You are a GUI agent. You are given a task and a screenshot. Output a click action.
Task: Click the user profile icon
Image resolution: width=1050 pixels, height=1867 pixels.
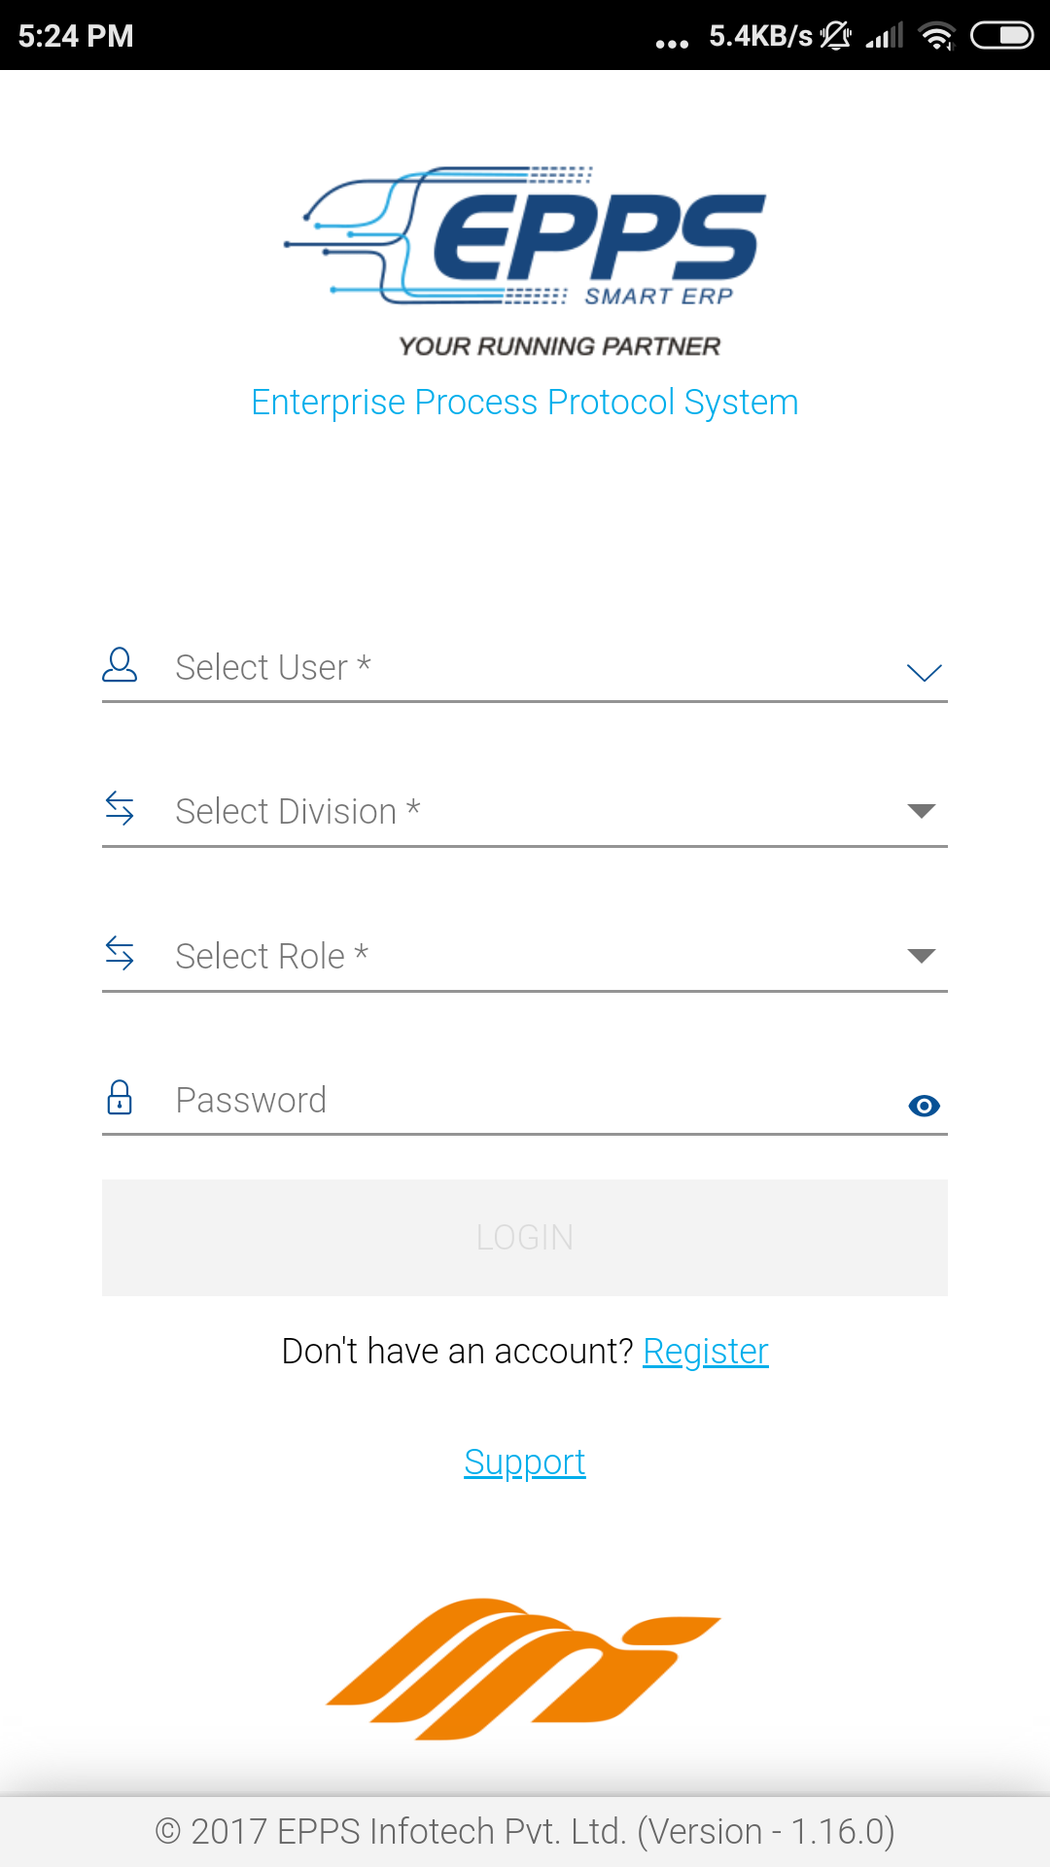coord(120,665)
